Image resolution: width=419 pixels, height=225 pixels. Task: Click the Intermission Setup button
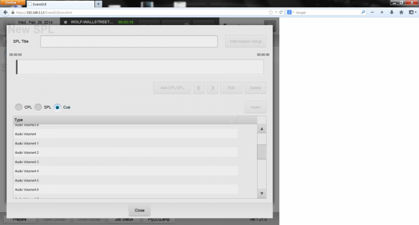(x=246, y=41)
